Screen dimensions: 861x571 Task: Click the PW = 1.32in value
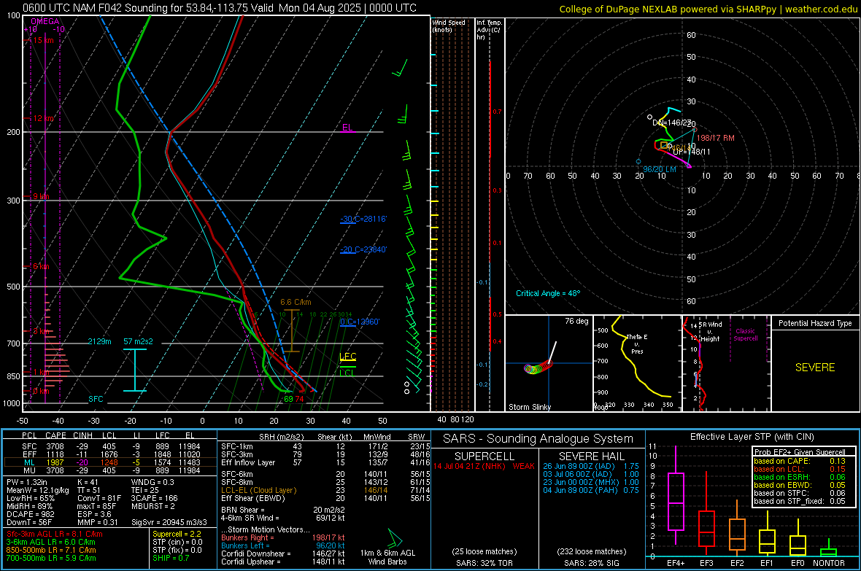[x=27, y=482]
